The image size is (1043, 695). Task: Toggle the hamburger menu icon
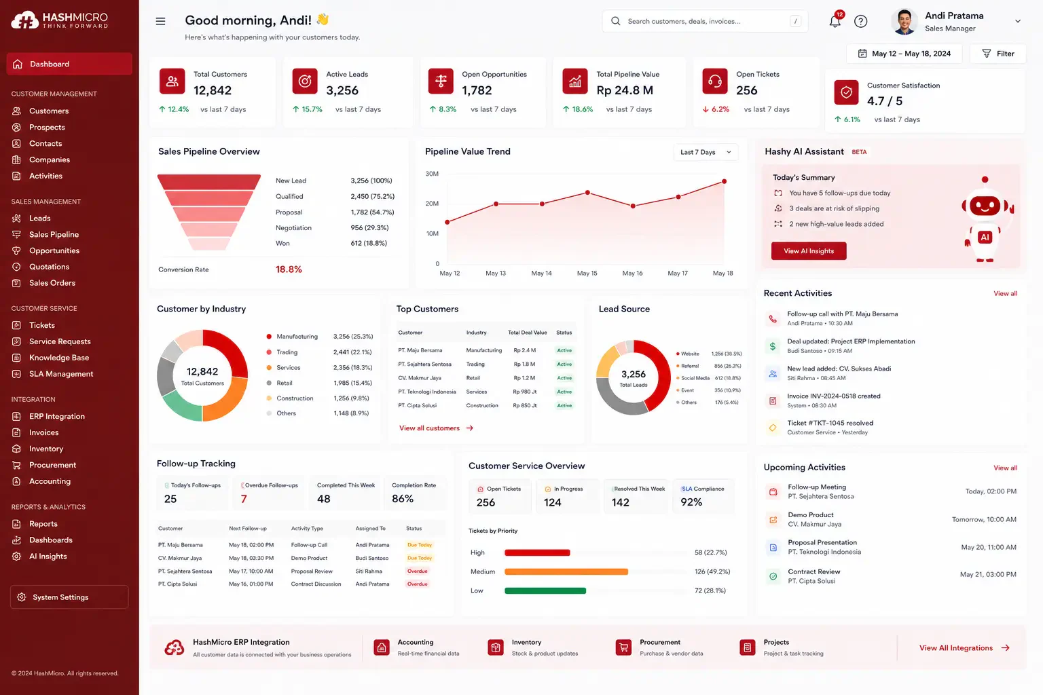(160, 21)
